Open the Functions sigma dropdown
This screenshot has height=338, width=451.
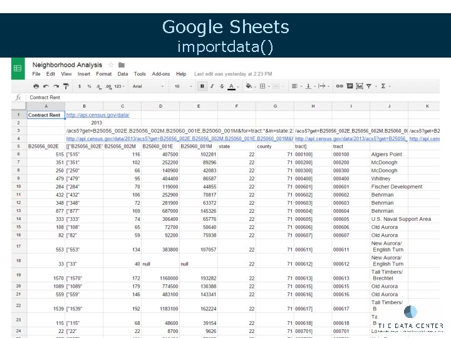tap(386, 86)
